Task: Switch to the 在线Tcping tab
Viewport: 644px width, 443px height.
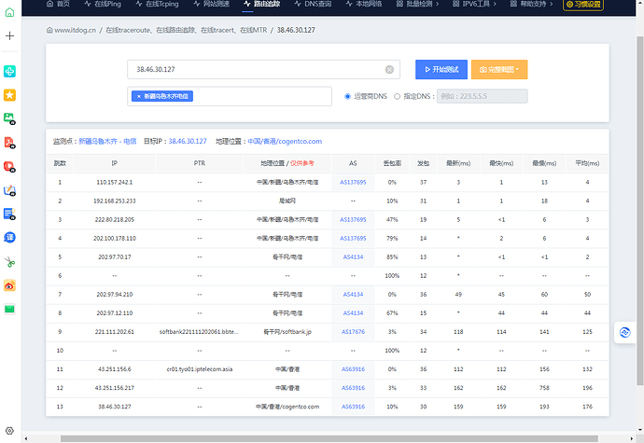Action: coord(157,4)
